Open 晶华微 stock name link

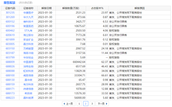[x=28, y=80]
